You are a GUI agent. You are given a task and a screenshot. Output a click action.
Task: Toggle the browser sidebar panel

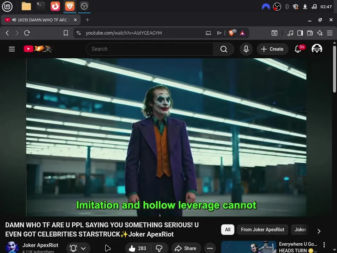click(x=300, y=33)
